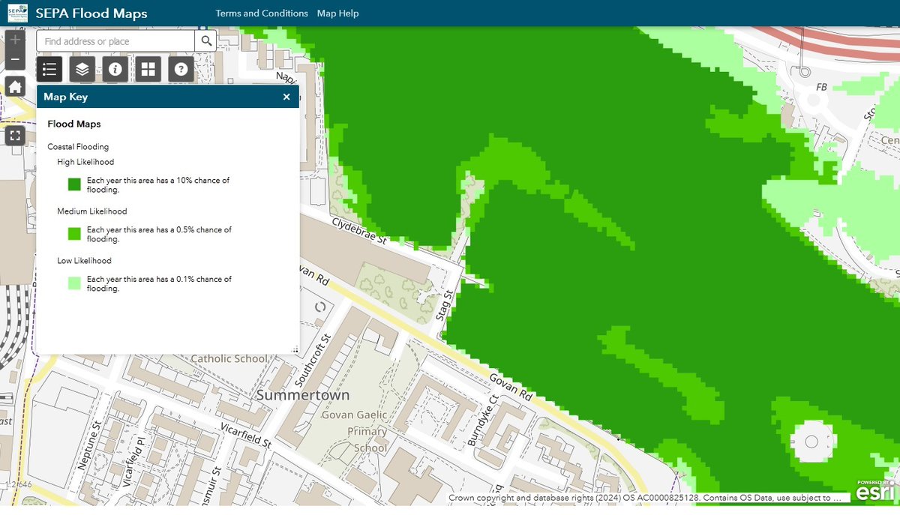Image resolution: width=900 pixels, height=515 pixels.
Task: Select the Medium Likelihood green swatch
Action: click(x=73, y=234)
